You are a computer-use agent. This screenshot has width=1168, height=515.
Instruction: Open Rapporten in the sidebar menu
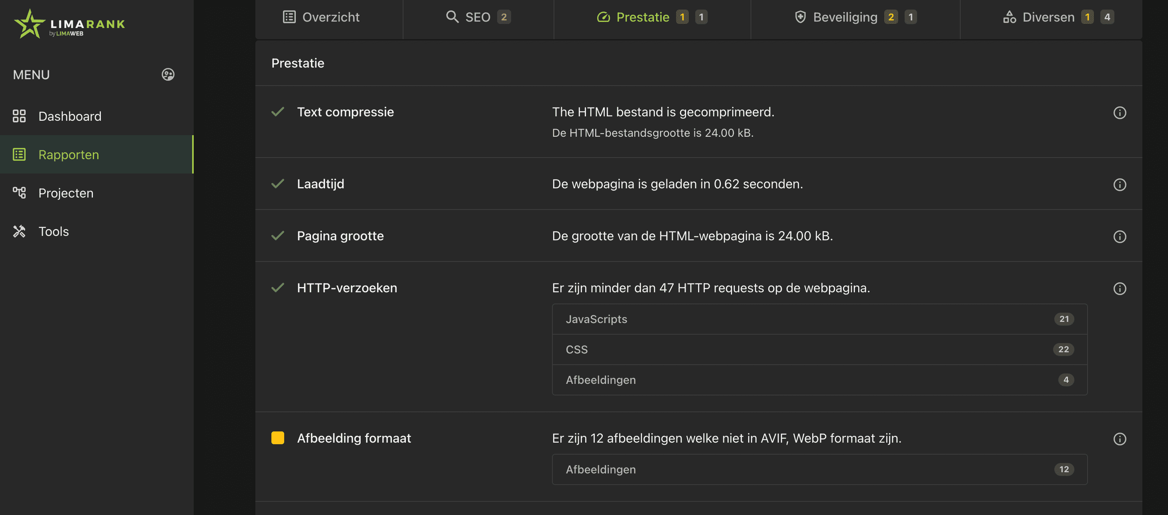96,154
